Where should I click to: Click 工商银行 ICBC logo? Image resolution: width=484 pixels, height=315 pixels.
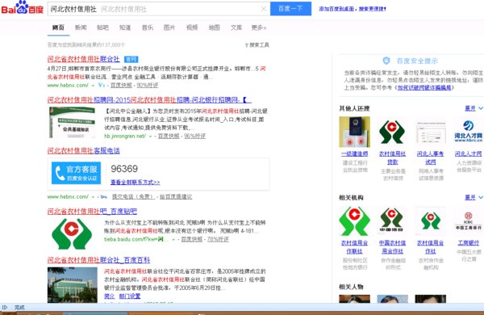coord(468,221)
